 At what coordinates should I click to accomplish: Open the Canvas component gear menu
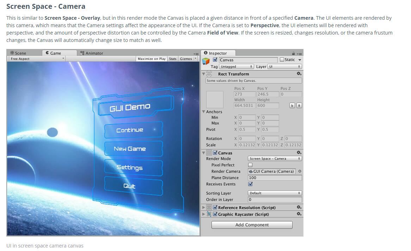tap(299, 153)
